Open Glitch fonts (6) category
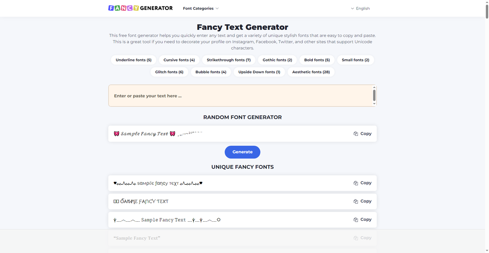Image resolution: width=489 pixels, height=253 pixels. (x=169, y=72)
